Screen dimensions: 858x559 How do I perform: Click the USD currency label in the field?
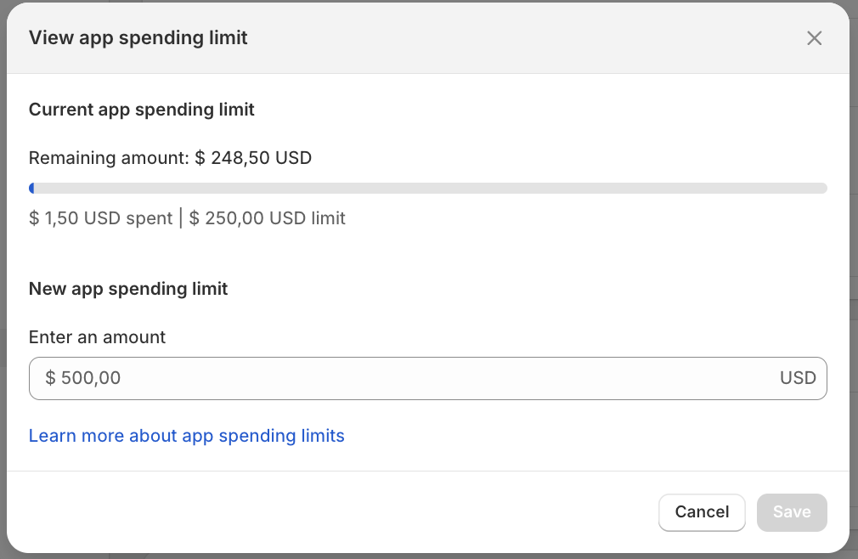(798, 378)
